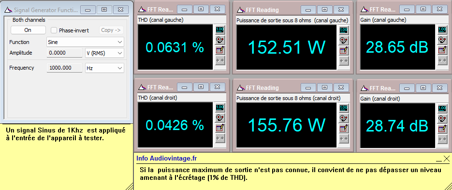Image resolution: width=452 pixels, height=190 pixels.
Task: Click the table icon in Gain canal droit panel
Action: point(442,128)
